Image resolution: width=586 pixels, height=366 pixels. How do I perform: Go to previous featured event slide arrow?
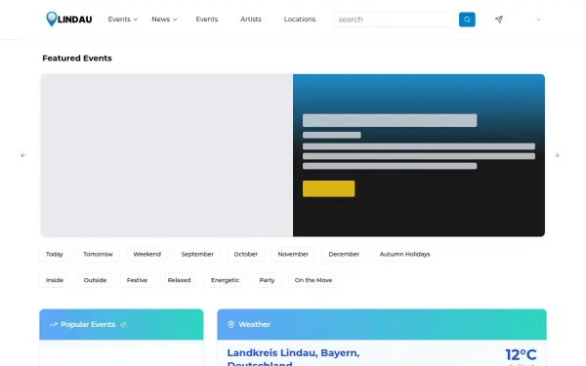tap(23, 155)
